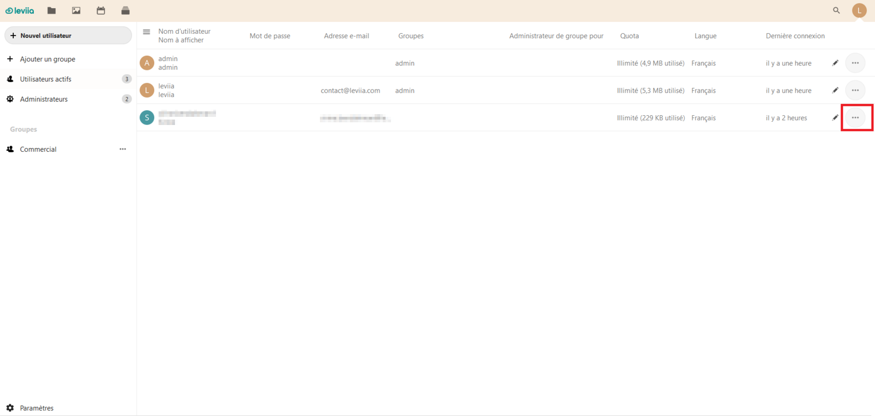Open the Photos app icon
This screenshot has width=875, height=416.
[x=76, y=10]
